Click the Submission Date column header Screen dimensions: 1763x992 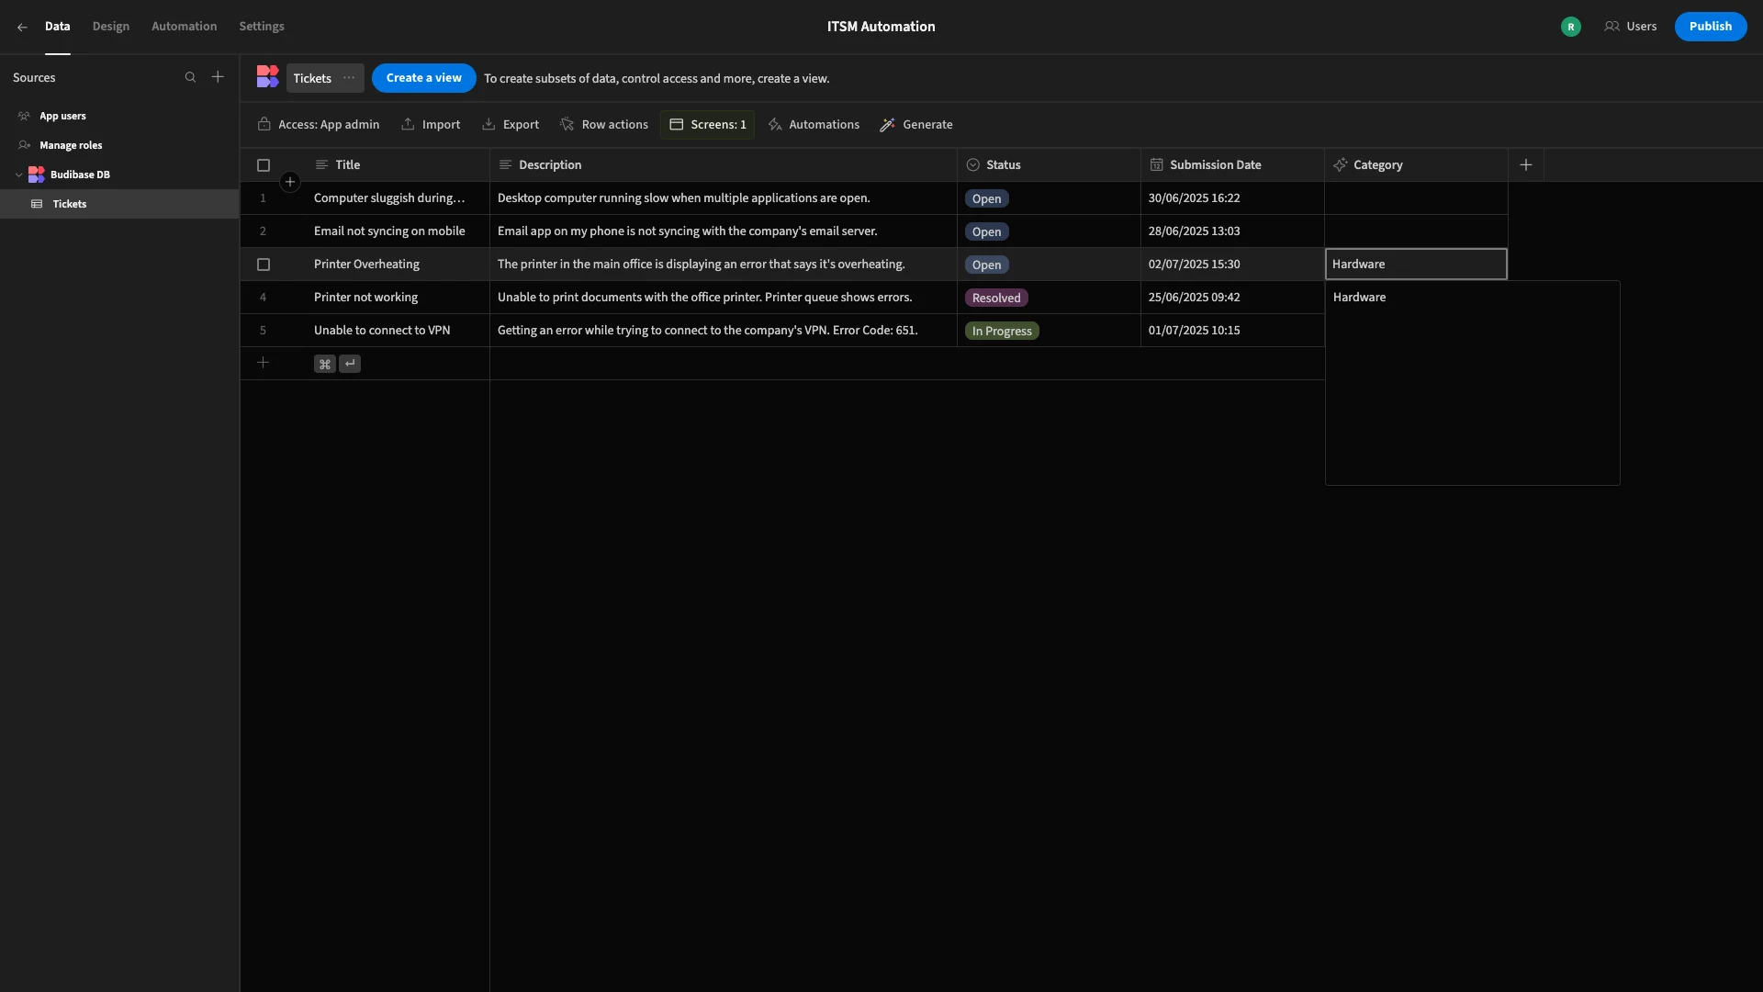coord(1232,165)
